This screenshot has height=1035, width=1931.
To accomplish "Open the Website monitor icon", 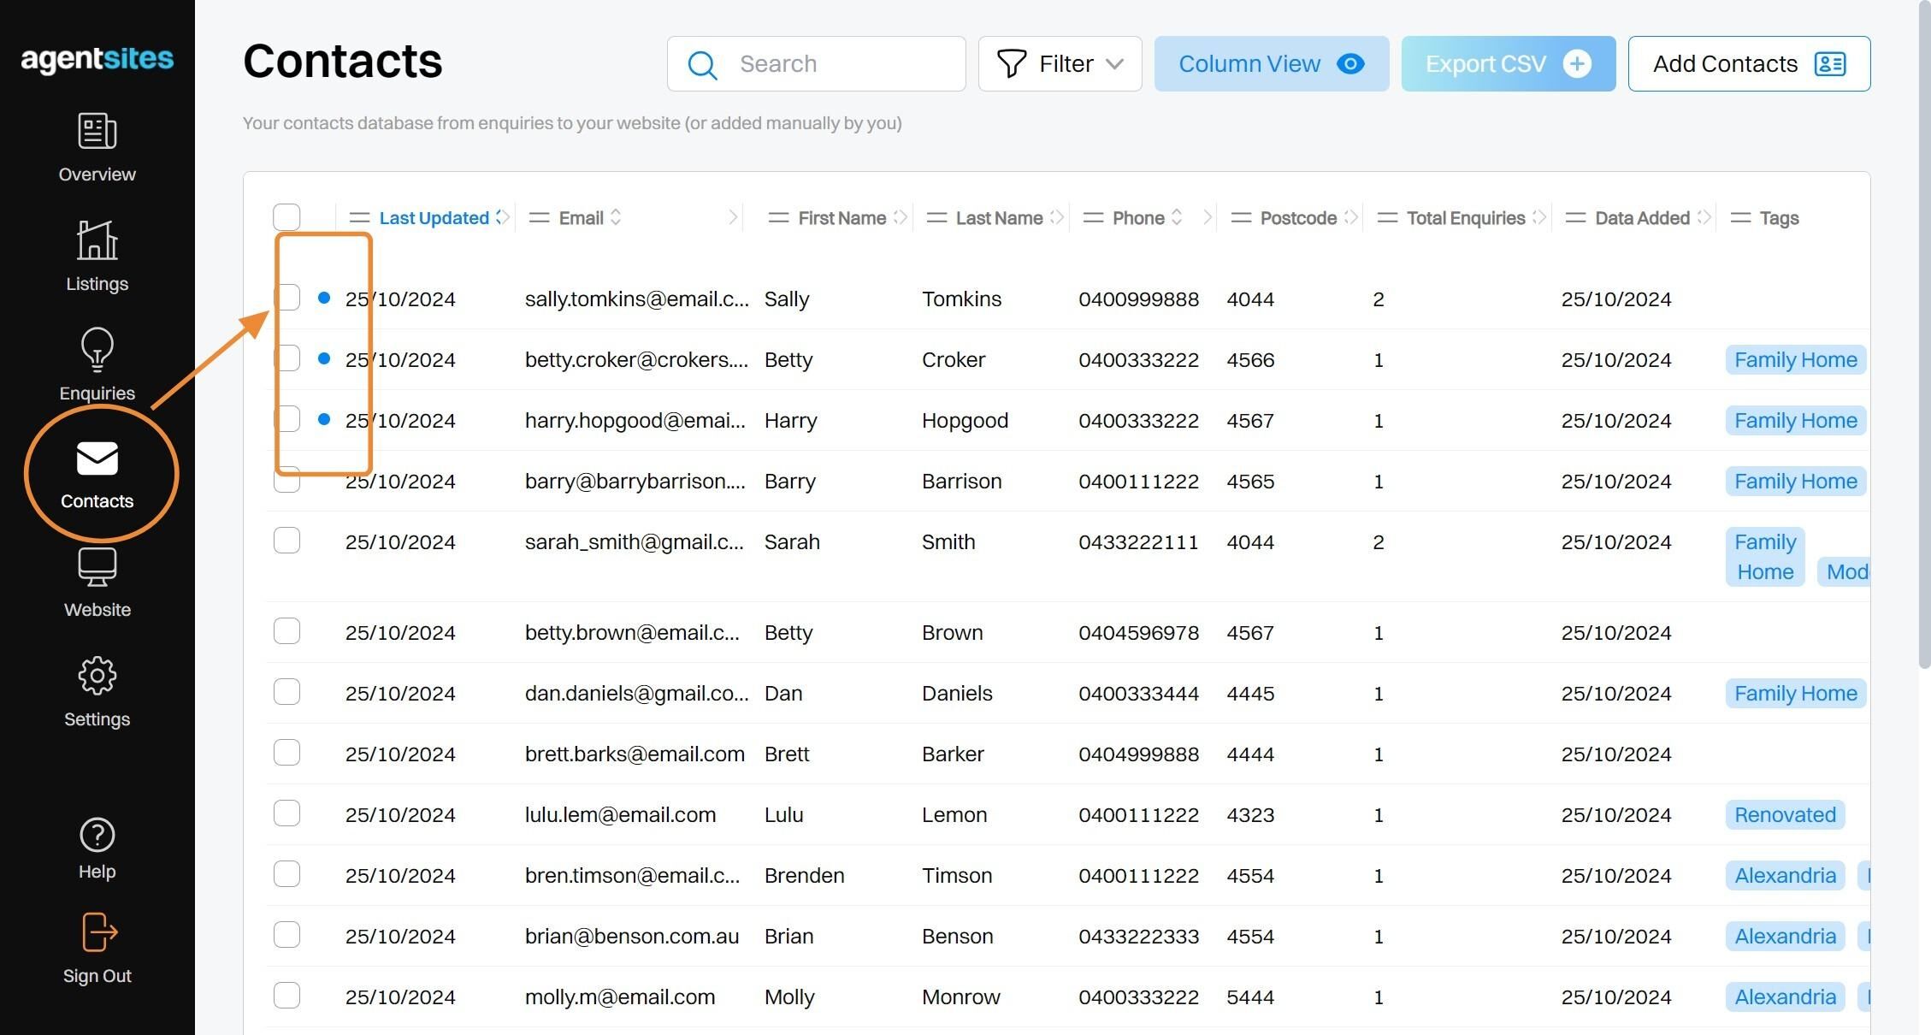I will coord(97,567).
